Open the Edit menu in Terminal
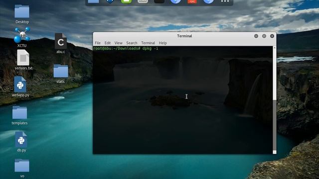Screen dimensions: 319x179 point(108,43)
